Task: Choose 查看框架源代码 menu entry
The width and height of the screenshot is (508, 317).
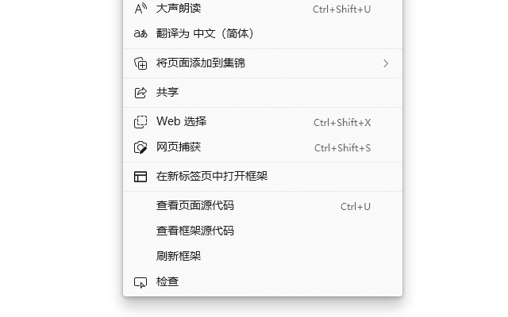Action: point(195,231)
